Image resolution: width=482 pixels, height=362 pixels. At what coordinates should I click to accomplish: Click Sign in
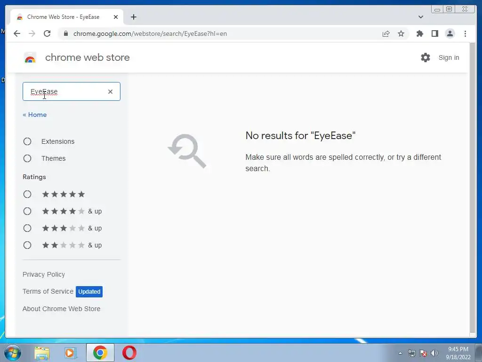pos(449,58)
